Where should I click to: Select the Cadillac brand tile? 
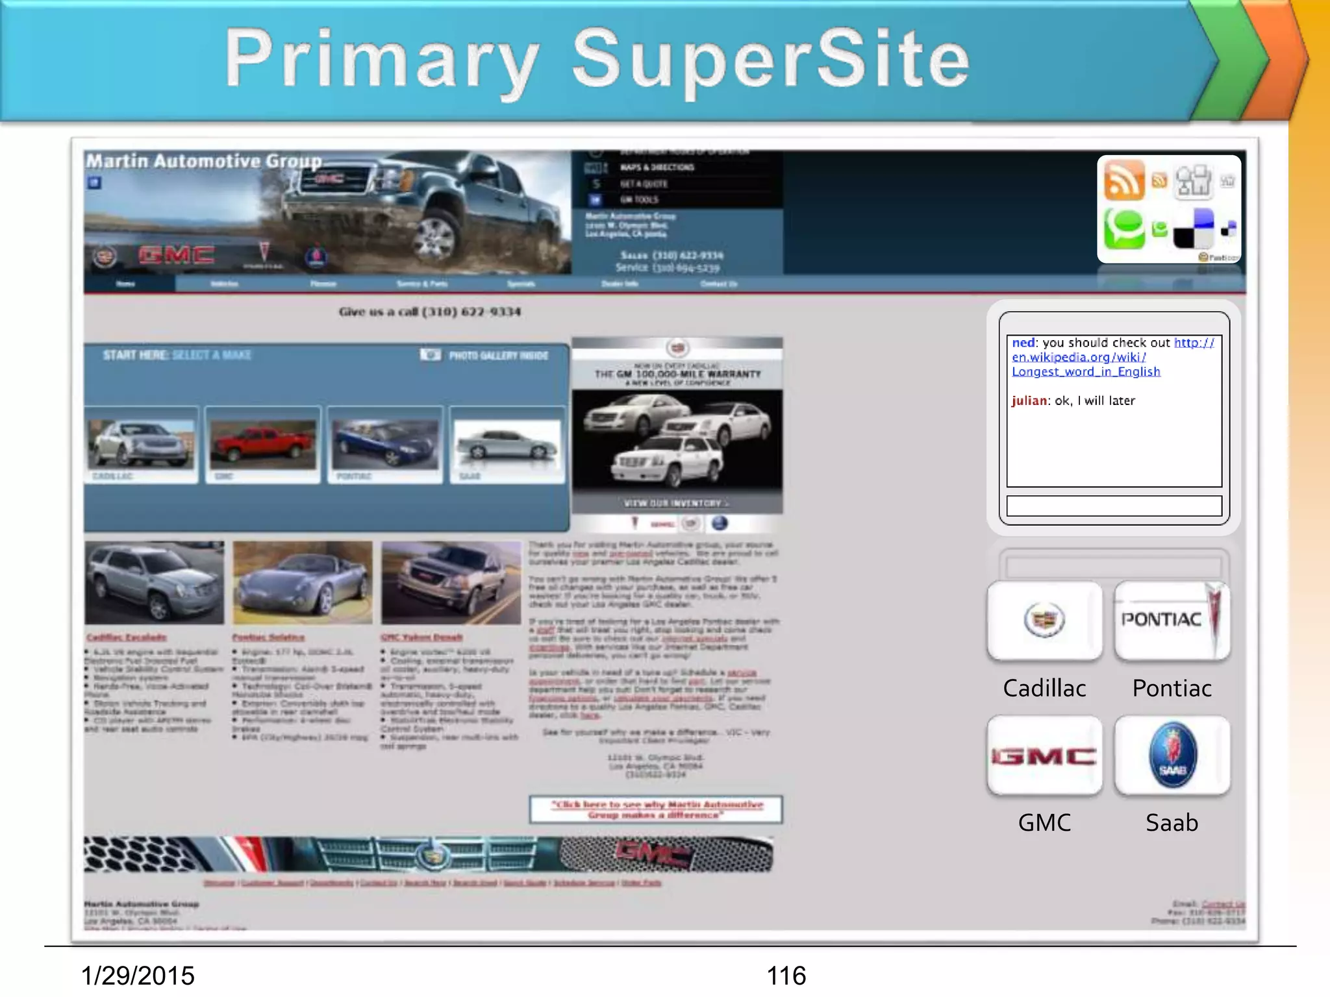coord(1044,621)
